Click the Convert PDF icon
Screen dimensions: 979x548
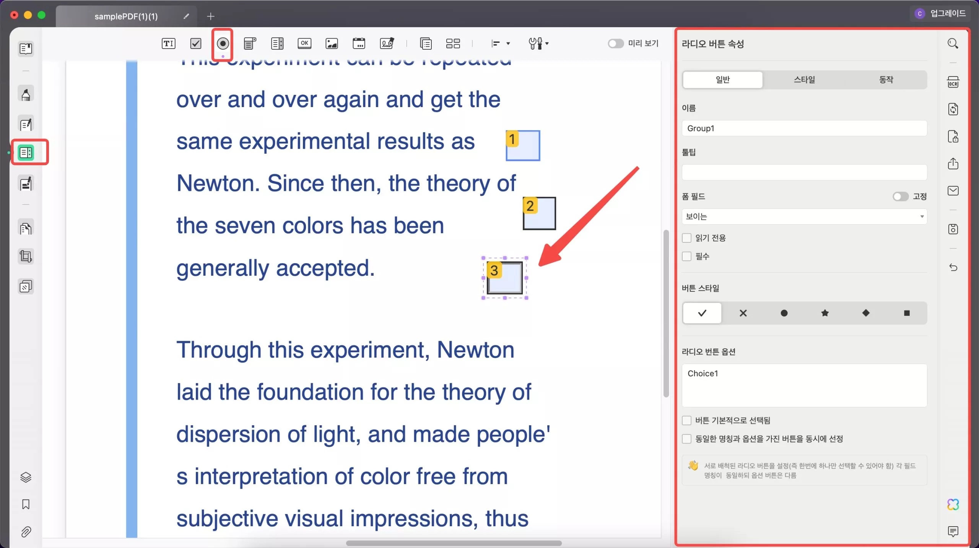pyautogui.click(x=953, y=109)
